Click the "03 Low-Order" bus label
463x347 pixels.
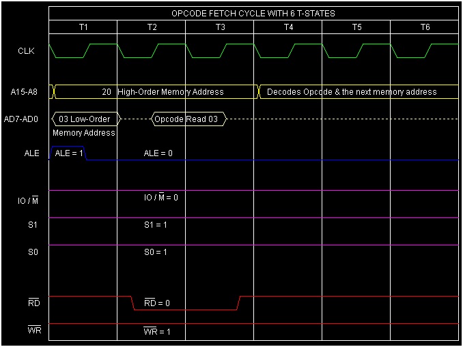tap(85, 119)
